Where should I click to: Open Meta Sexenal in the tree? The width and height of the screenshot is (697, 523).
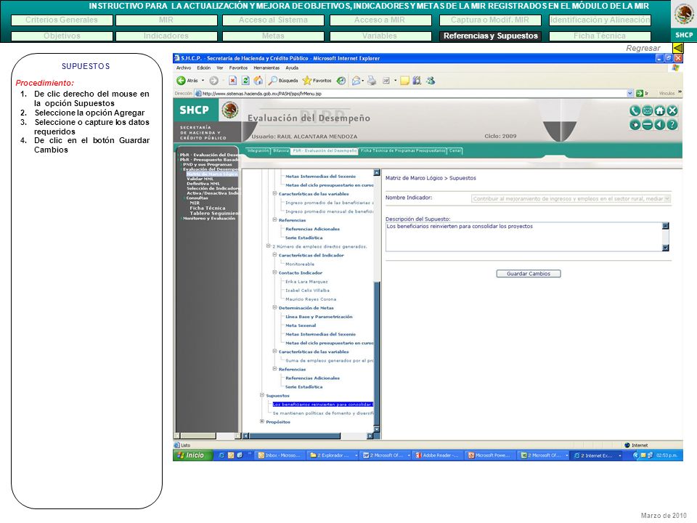(x=301, y=325)
